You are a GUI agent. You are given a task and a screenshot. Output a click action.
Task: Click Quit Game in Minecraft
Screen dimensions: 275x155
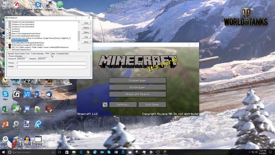pos(152,105)
